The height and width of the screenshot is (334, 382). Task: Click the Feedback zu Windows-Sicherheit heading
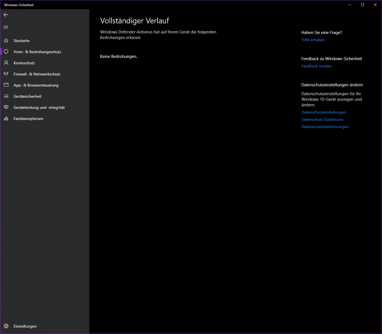point(332,59)
